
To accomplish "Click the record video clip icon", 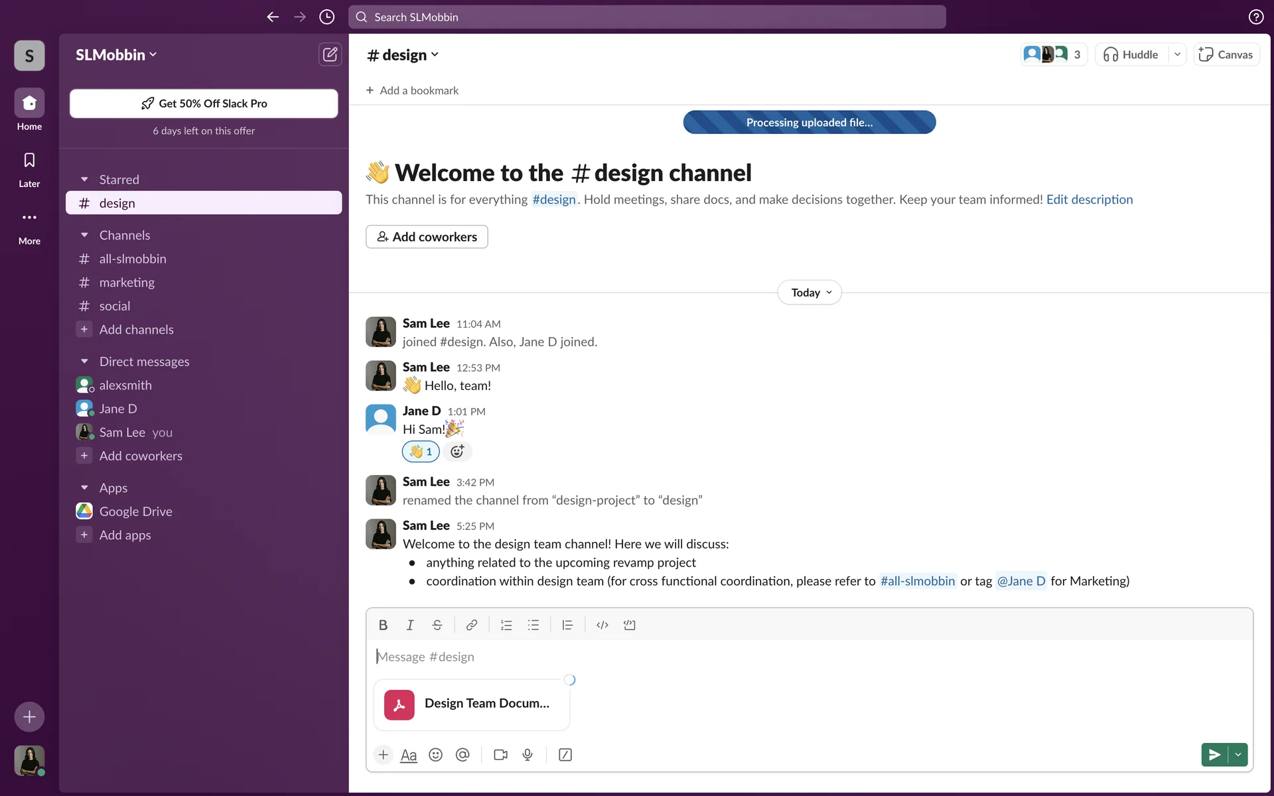I will (500, 755).
